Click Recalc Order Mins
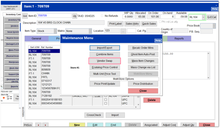 143,48
